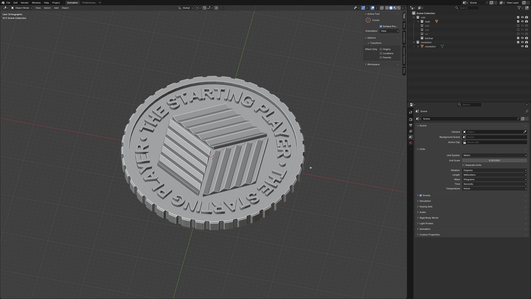
Task: Expand the Rigid Body World panel
Action: 429,218
